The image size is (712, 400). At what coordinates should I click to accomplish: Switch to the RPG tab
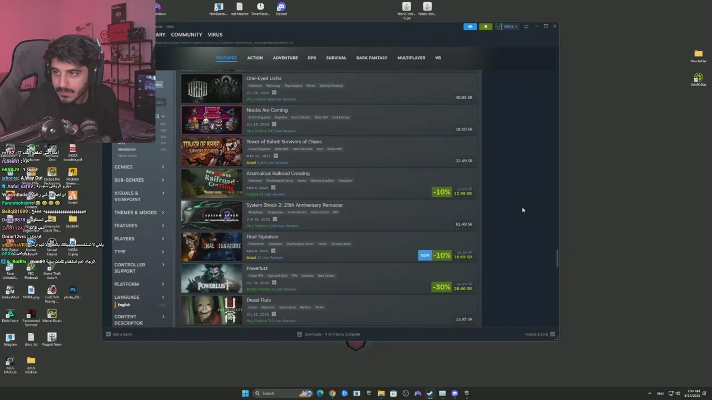tap(312, 58)
